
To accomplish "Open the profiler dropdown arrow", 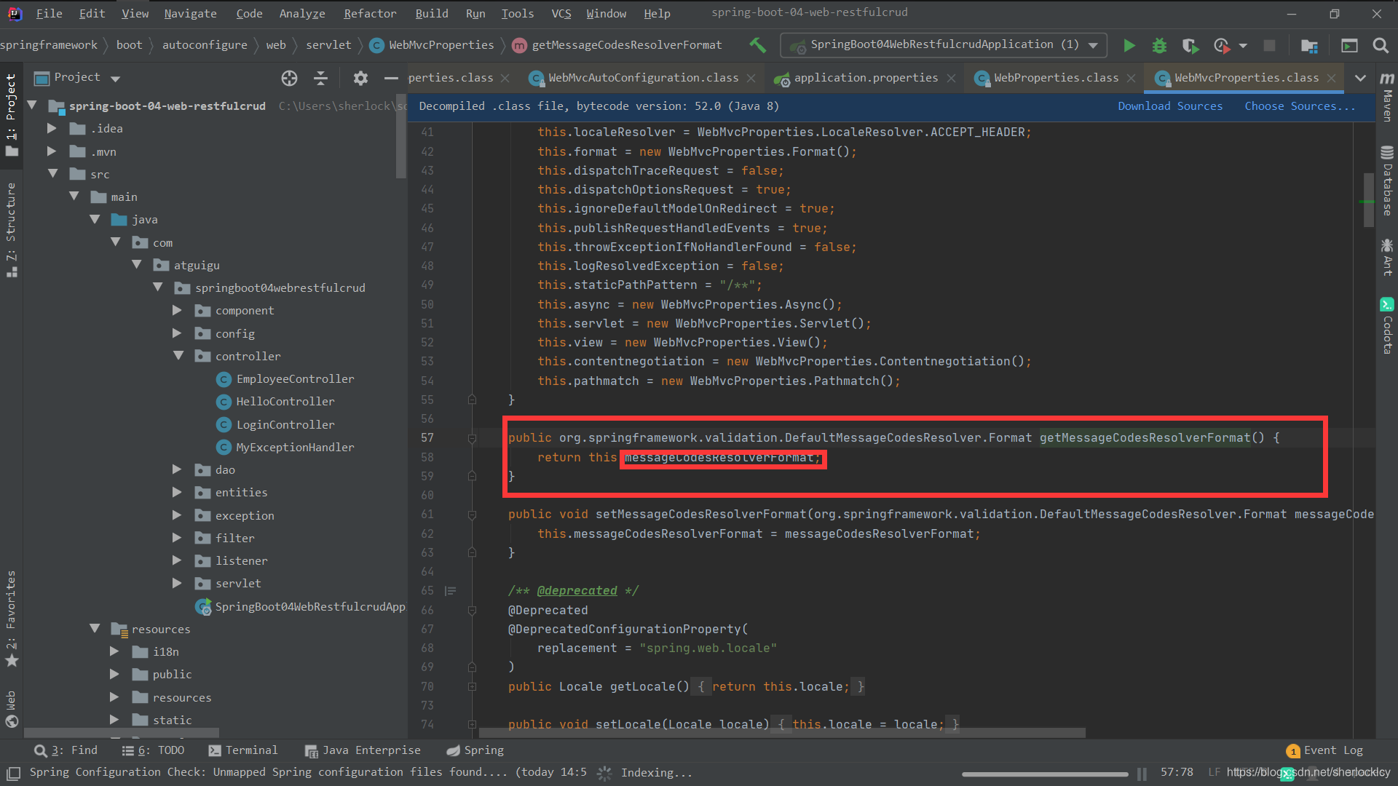I will point(1243,46).
